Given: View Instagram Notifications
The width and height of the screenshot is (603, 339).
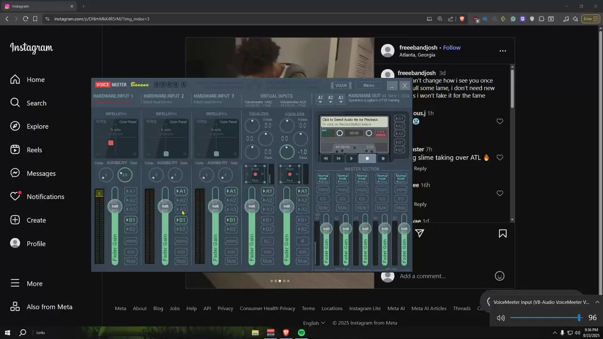Looking at the screenshot, I should [37, 196].
